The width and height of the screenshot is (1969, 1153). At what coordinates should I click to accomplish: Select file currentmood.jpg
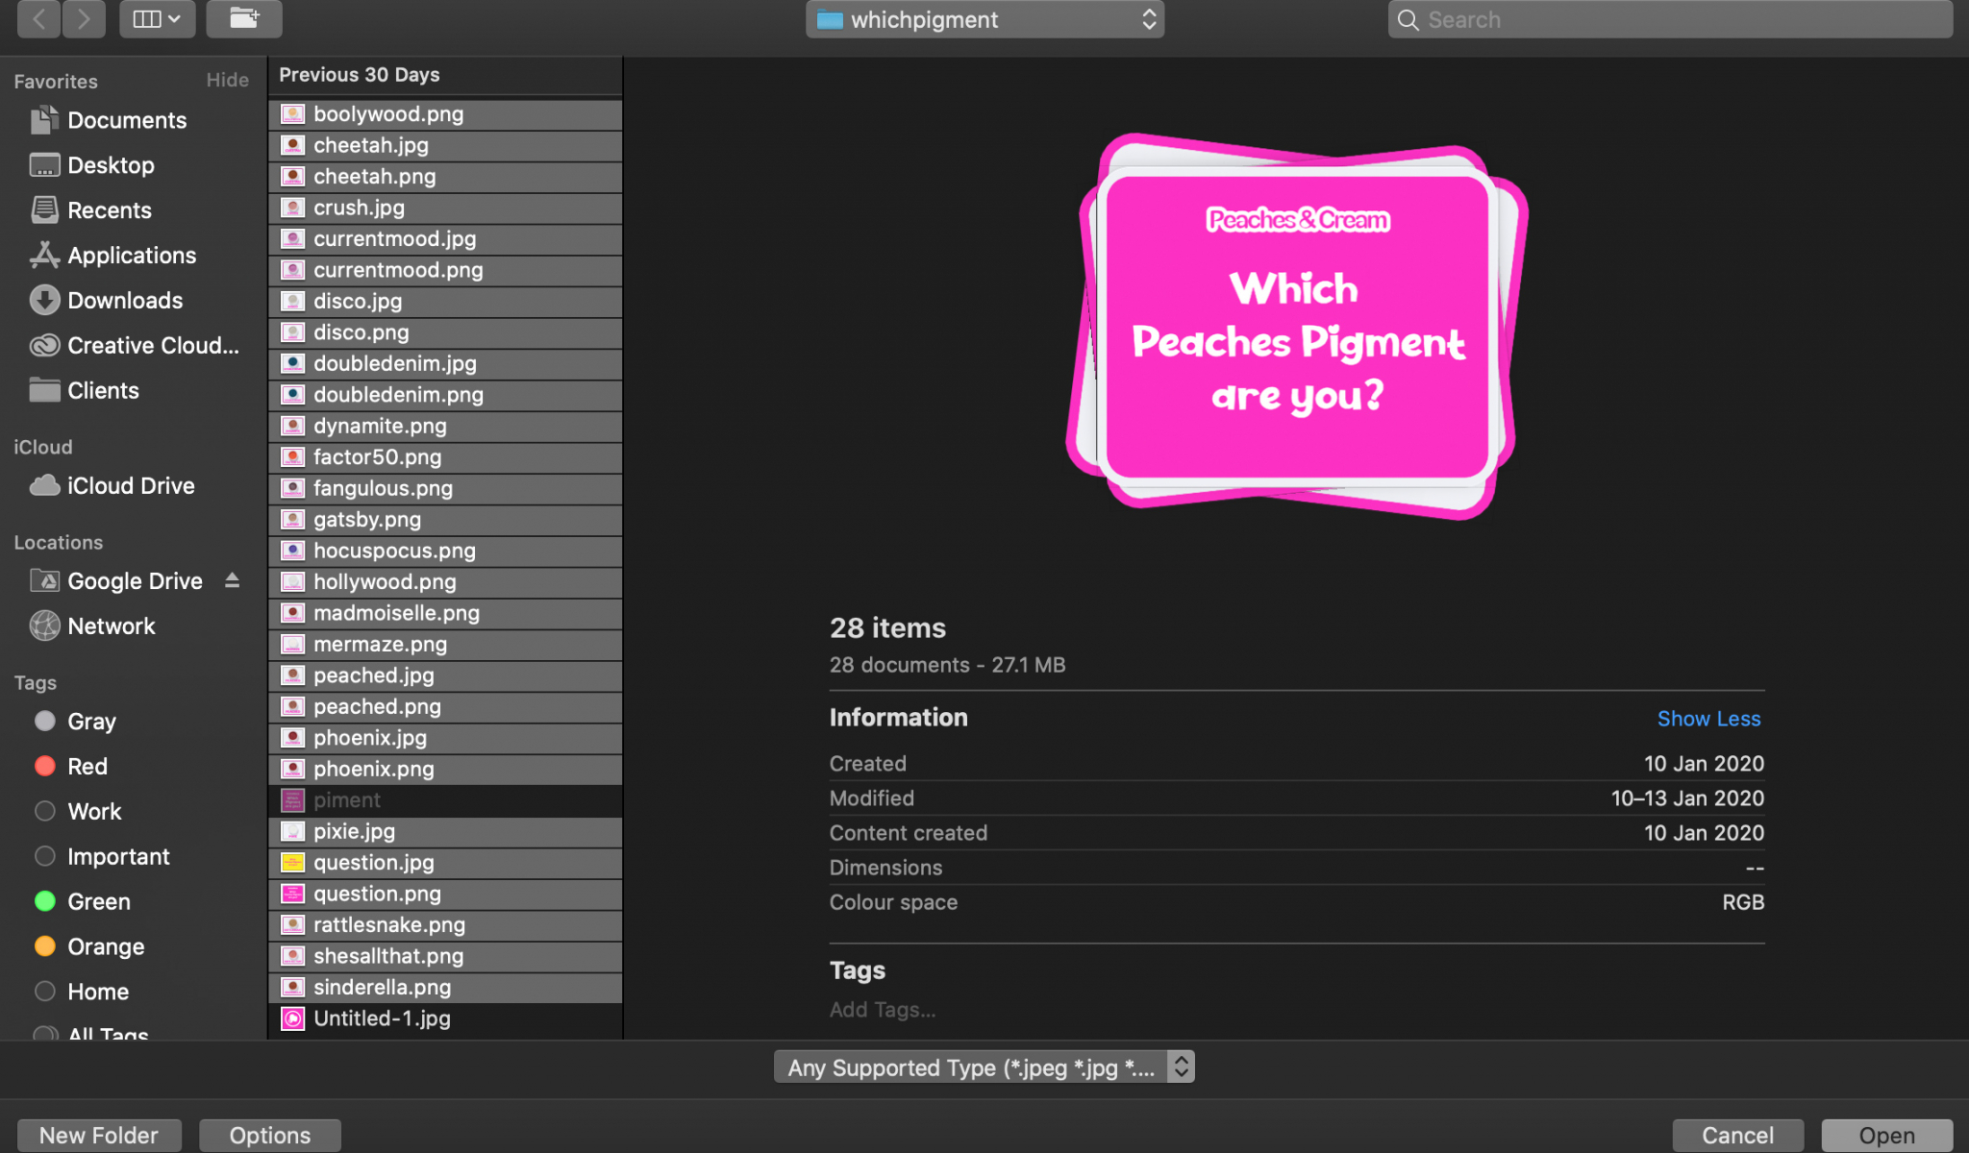click(x=445, y=239)
